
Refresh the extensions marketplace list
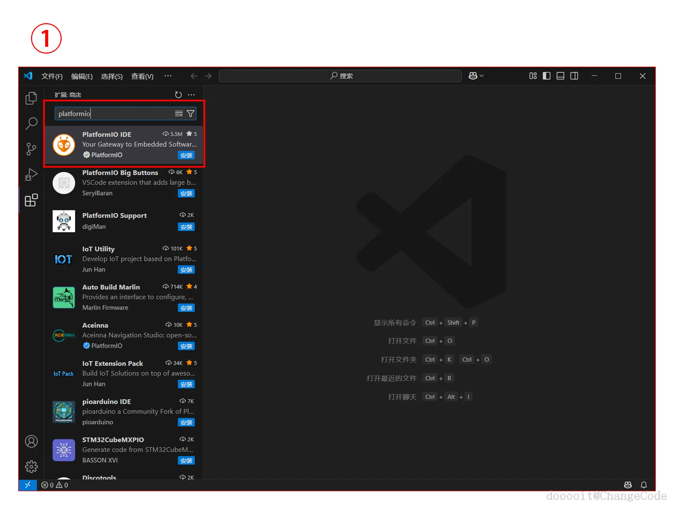click(x=178, y=95)
